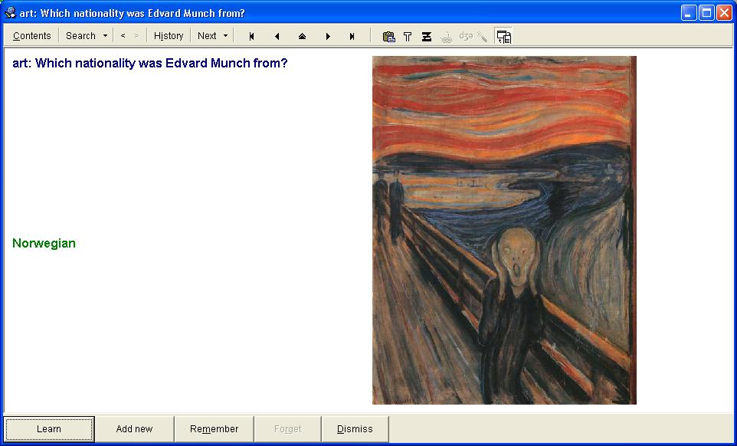Click the previous element arrow icon
This screenshot has height=446, width=737.
(277, 36)
